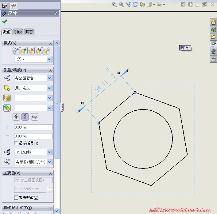Click the panel collapse splitter handle
The image size is (217, 214).
click(x=62, y=107)
